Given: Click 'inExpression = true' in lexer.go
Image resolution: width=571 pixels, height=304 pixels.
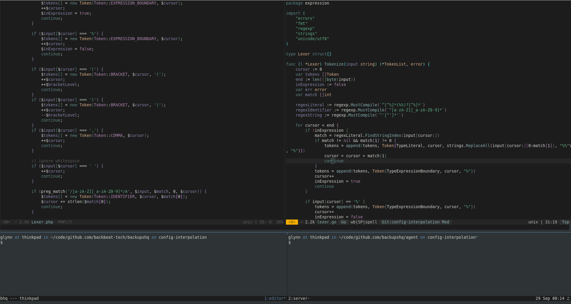Looking at the screenshot, I should 338,181.
